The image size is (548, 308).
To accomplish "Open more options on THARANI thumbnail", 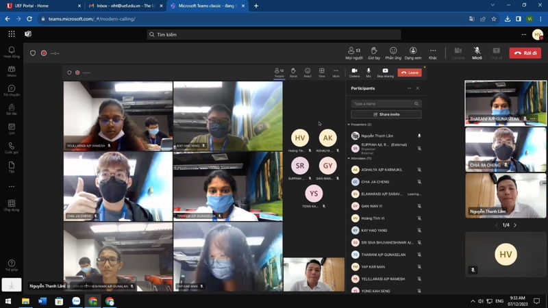I will click(x=533, y=118).
